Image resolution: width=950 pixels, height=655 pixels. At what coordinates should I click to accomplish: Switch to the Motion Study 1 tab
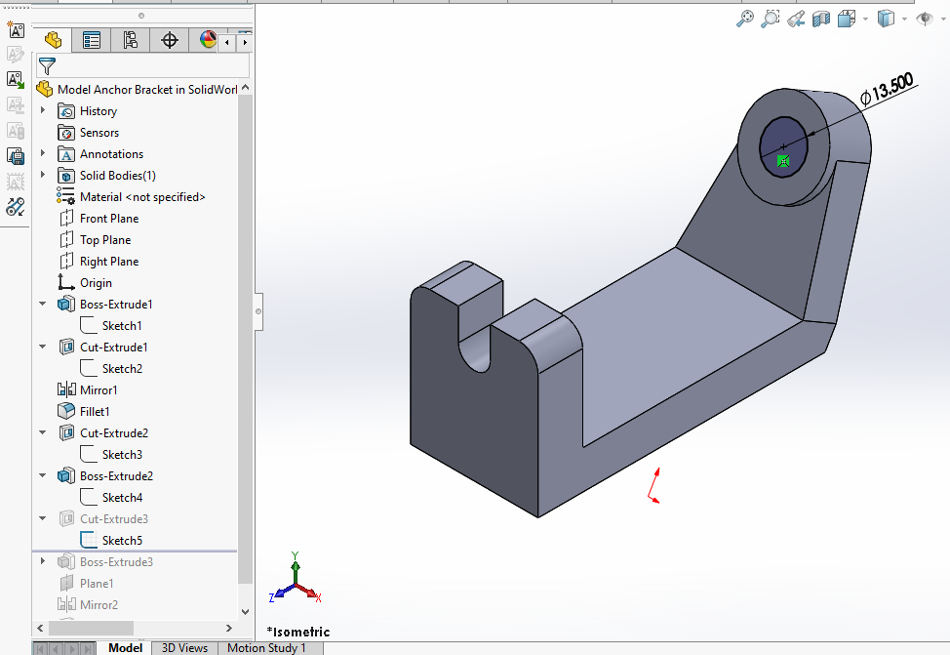(x=266, y=647)
